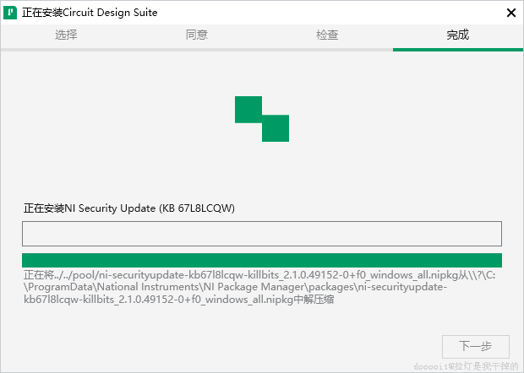
Task: Click the window title 正在安装Circuit Design Suite
Action: tap(90, 13)
